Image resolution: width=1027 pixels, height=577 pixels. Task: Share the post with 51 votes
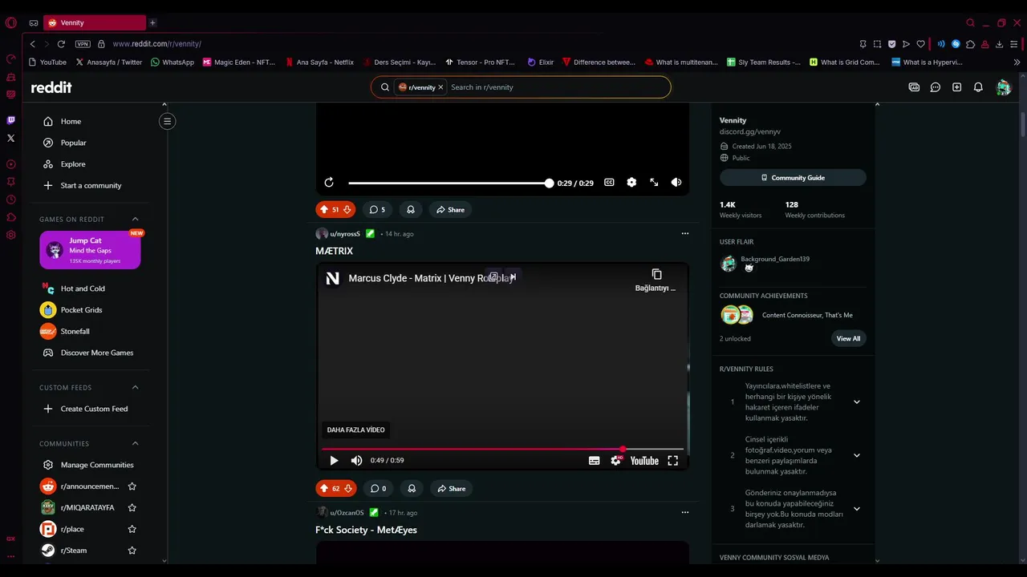click(x=450, y=210)
